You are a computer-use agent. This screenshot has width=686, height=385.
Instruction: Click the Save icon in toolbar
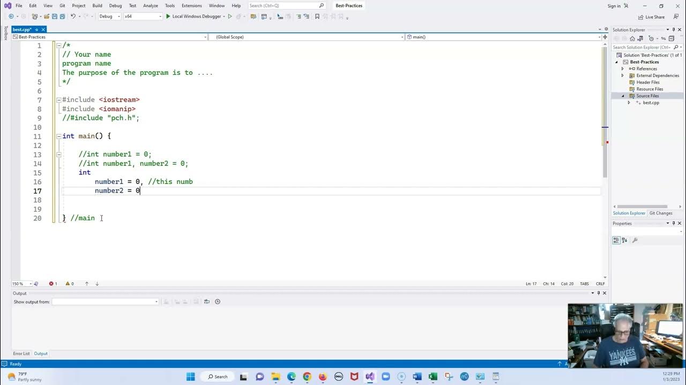[x=55, y=17]
